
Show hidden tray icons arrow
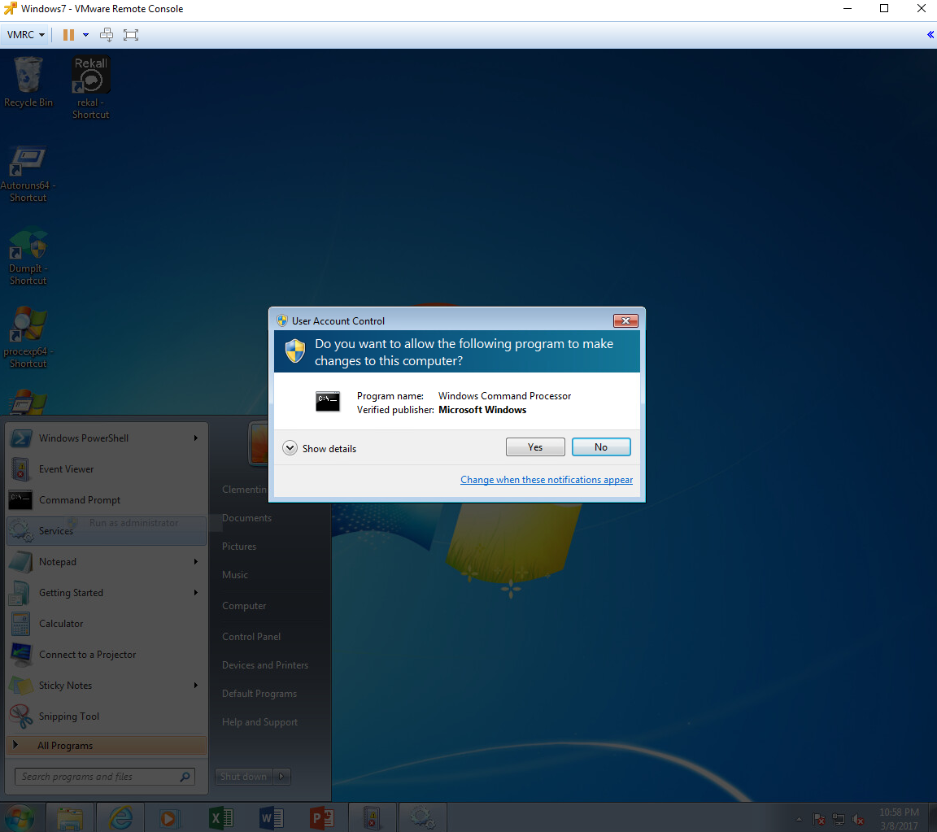click(799, 819)
